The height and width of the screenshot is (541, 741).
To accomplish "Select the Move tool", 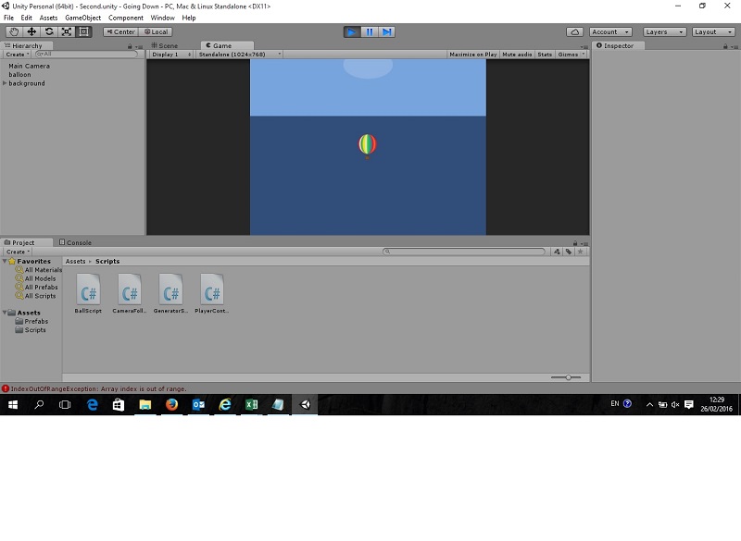I will pyautogui.click(x=31, y=31).
